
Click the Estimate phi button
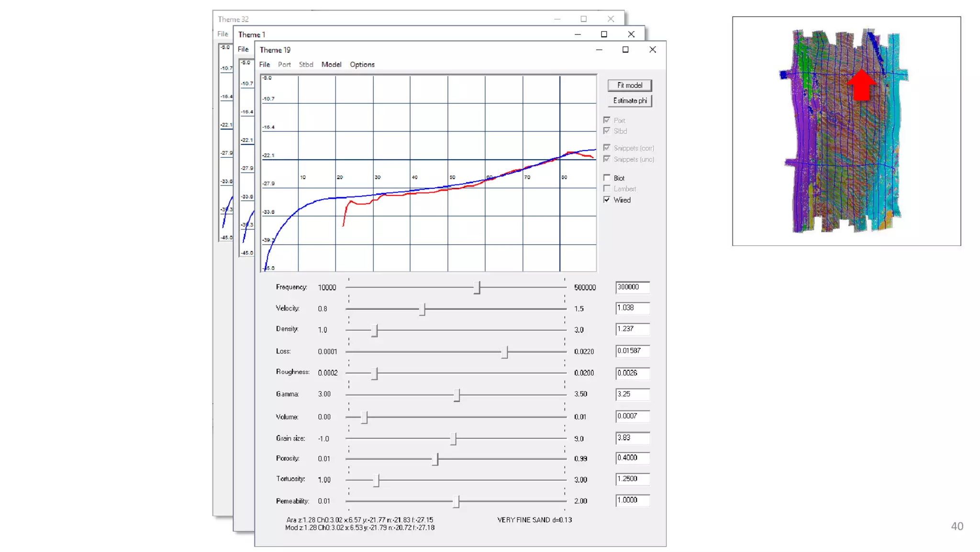pos(629,101)
